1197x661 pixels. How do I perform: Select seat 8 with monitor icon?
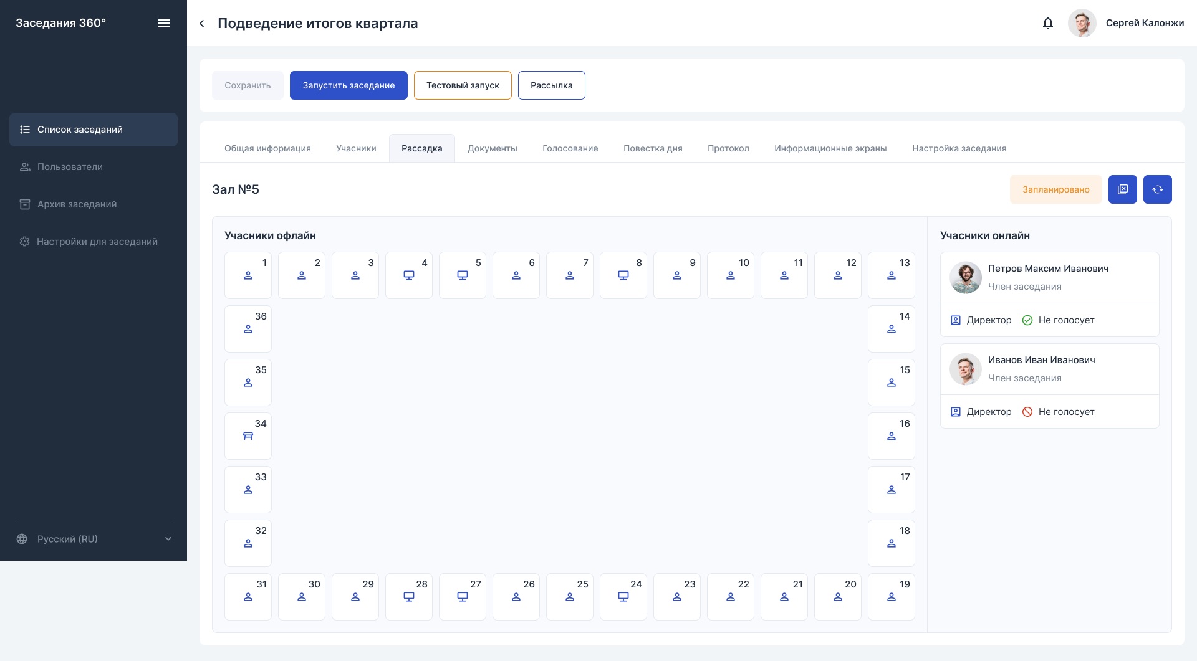tap(623, 275)
